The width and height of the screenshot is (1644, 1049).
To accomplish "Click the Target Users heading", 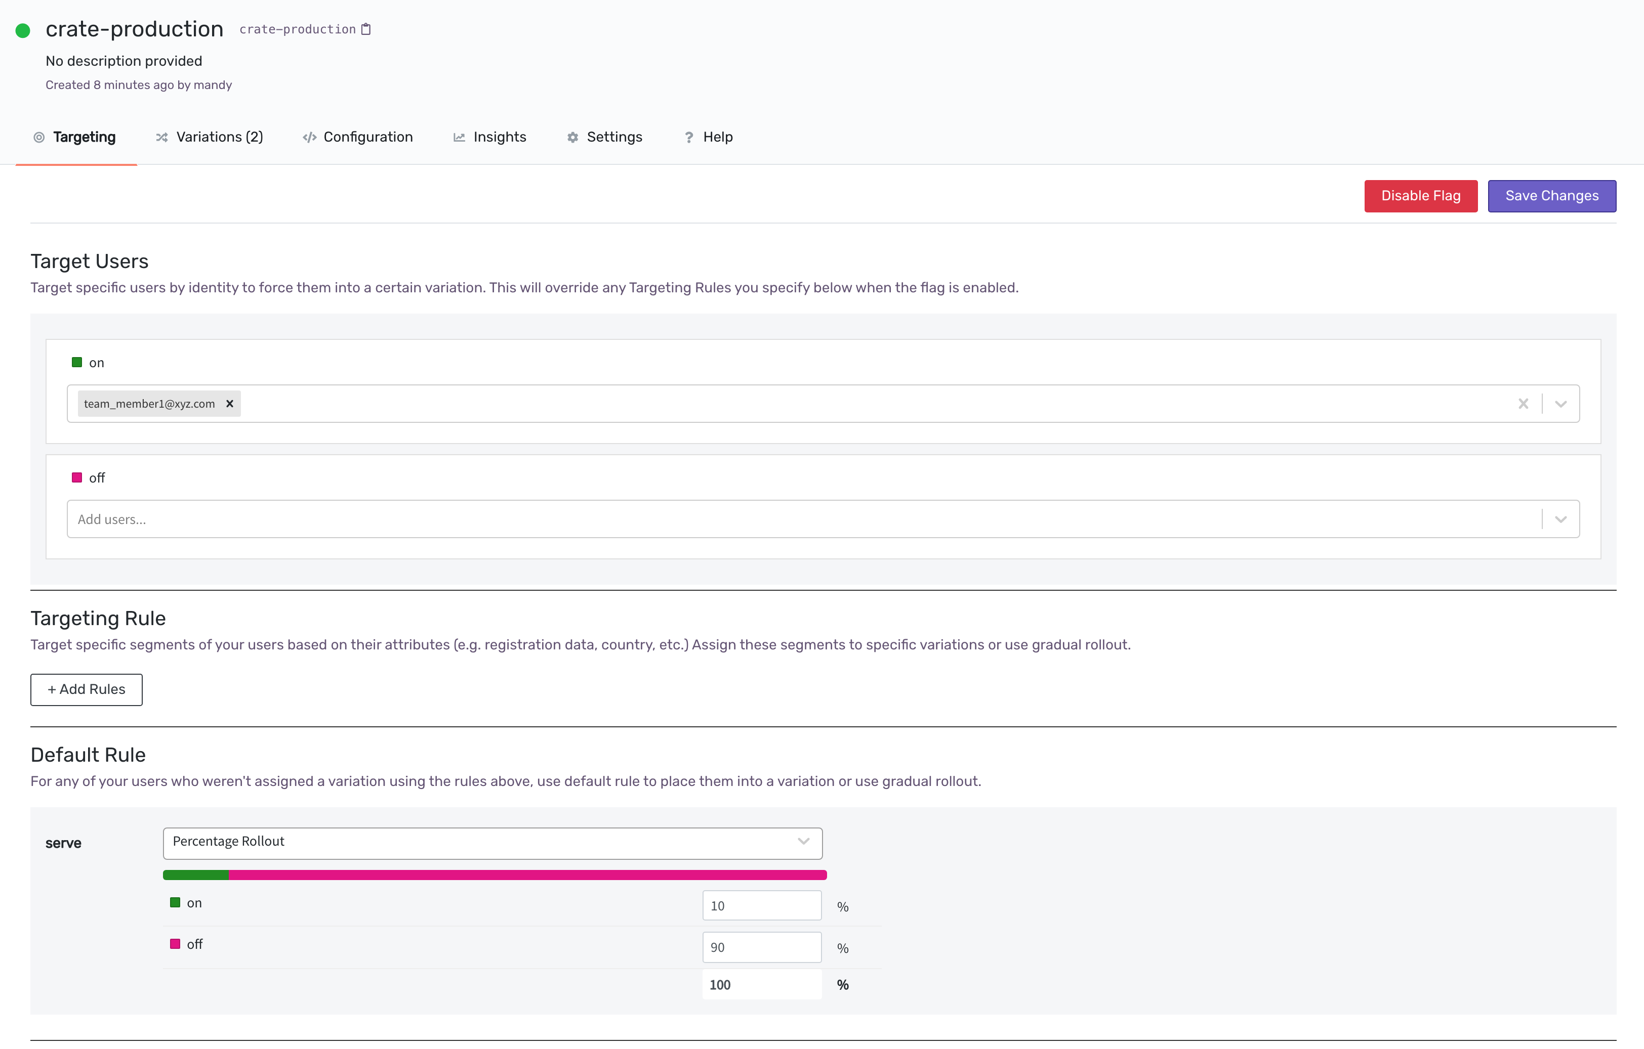I will pos(90,261).
